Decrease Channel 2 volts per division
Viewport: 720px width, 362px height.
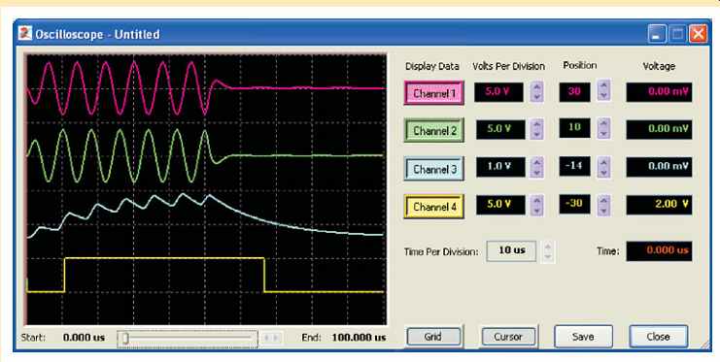click(x=536, y=134)
